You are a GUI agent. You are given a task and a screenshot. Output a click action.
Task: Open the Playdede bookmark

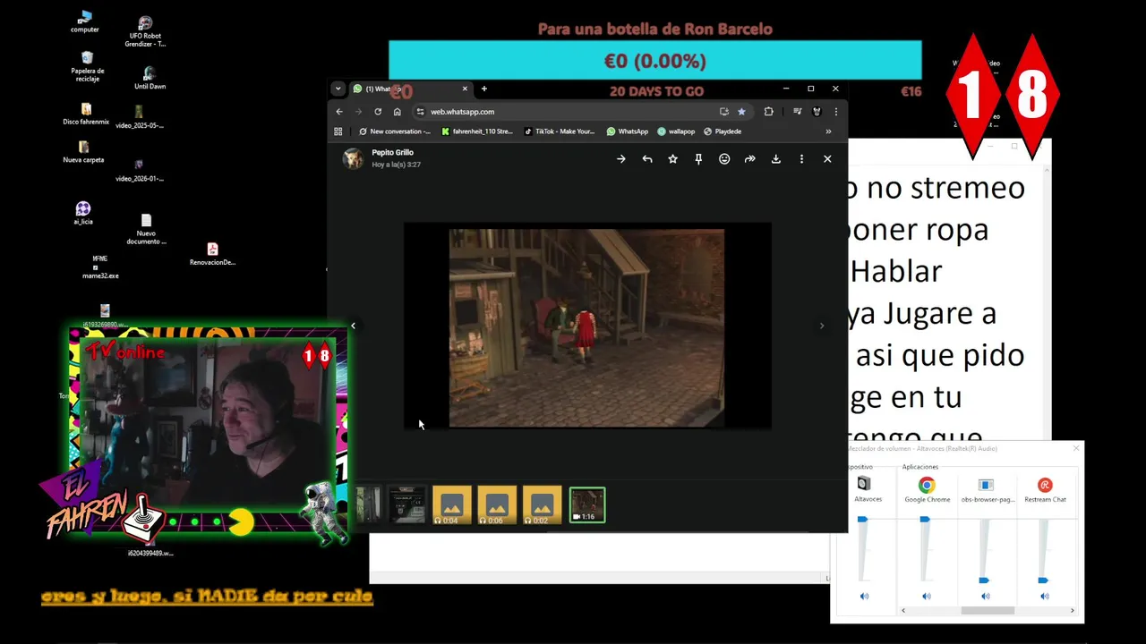(723, 131)
